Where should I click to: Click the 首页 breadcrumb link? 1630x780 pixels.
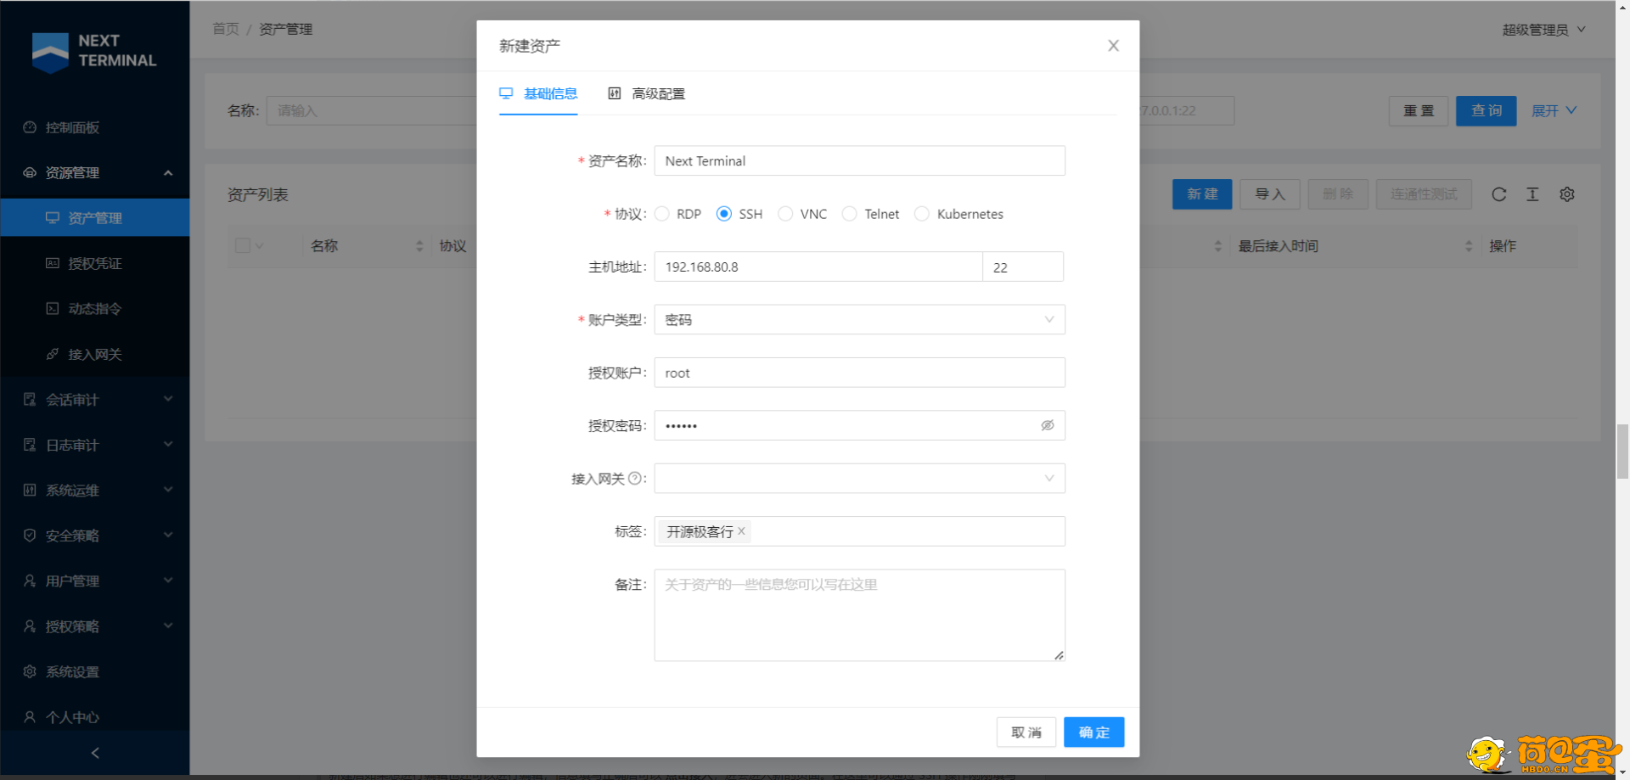pyautogui.click(x=226, y=29)
